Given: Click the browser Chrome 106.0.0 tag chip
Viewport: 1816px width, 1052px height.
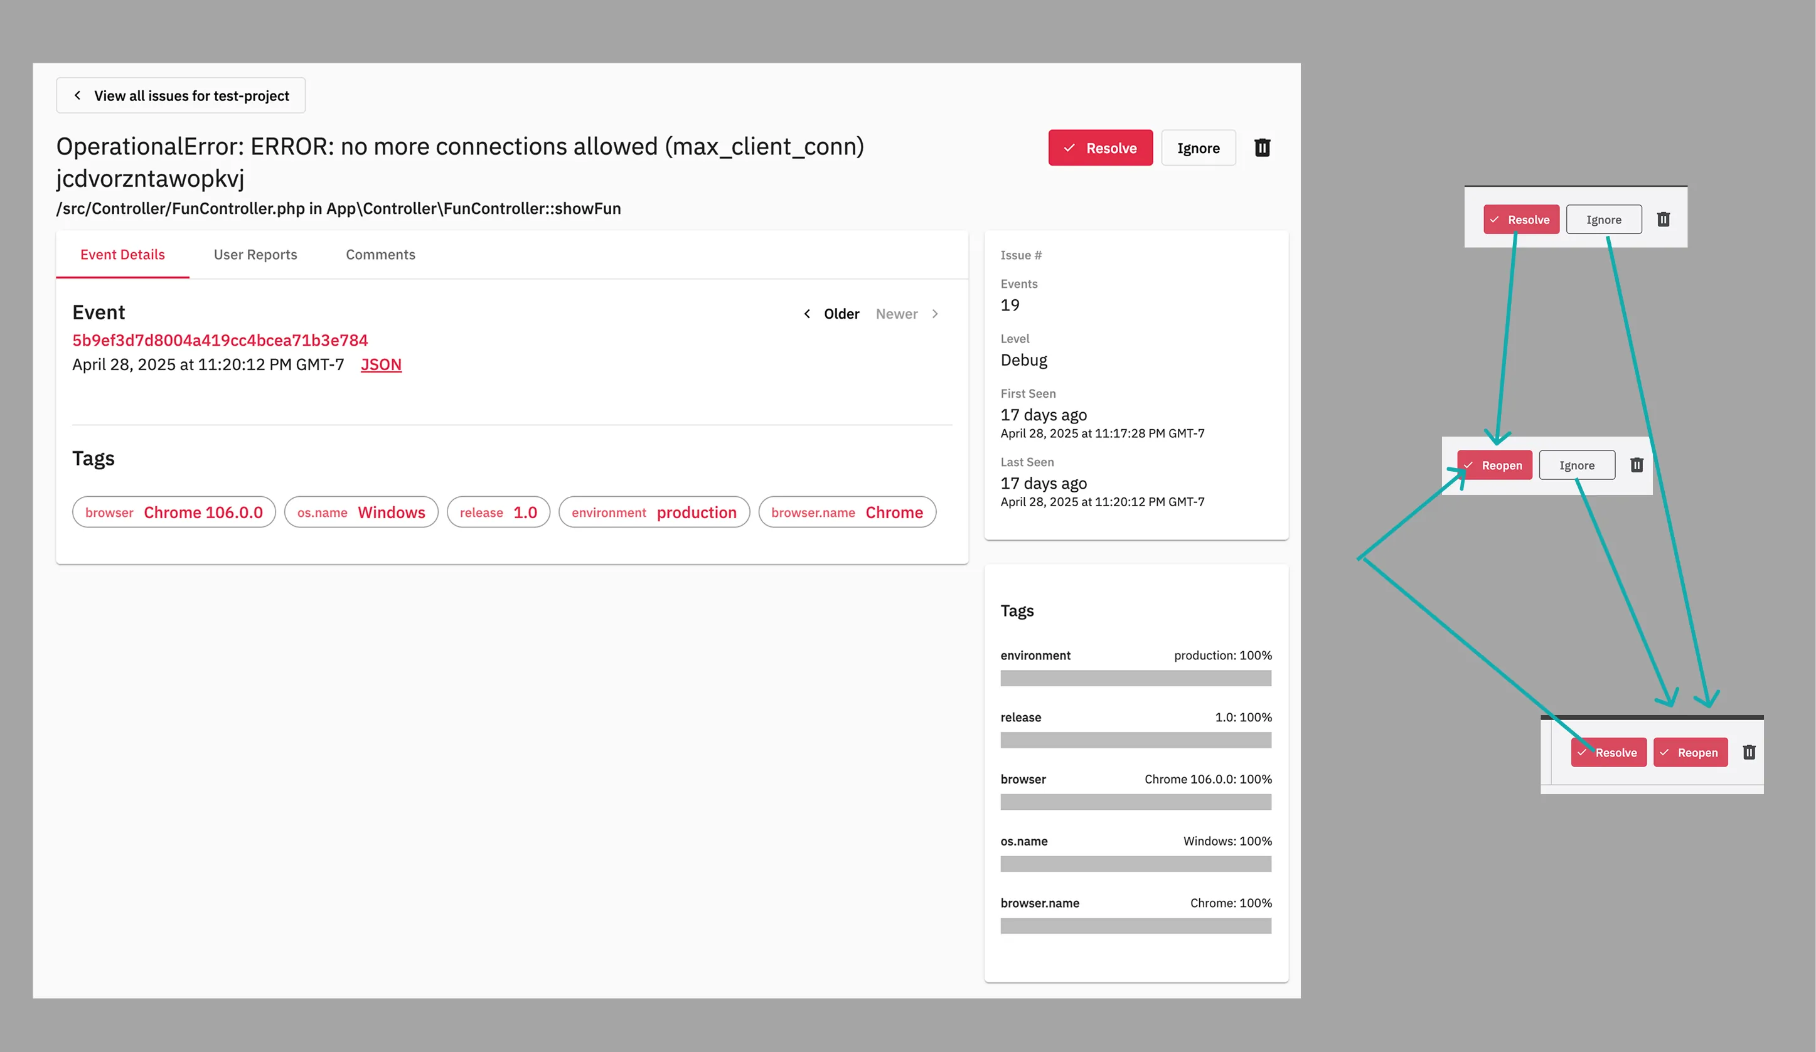Looking at the screenshot, I should point(174,513).
